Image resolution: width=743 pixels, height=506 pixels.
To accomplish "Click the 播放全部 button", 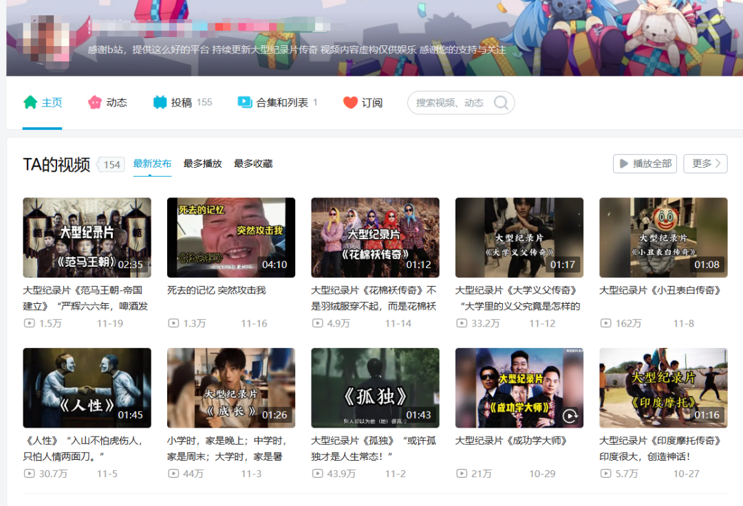I will [645, 164].
